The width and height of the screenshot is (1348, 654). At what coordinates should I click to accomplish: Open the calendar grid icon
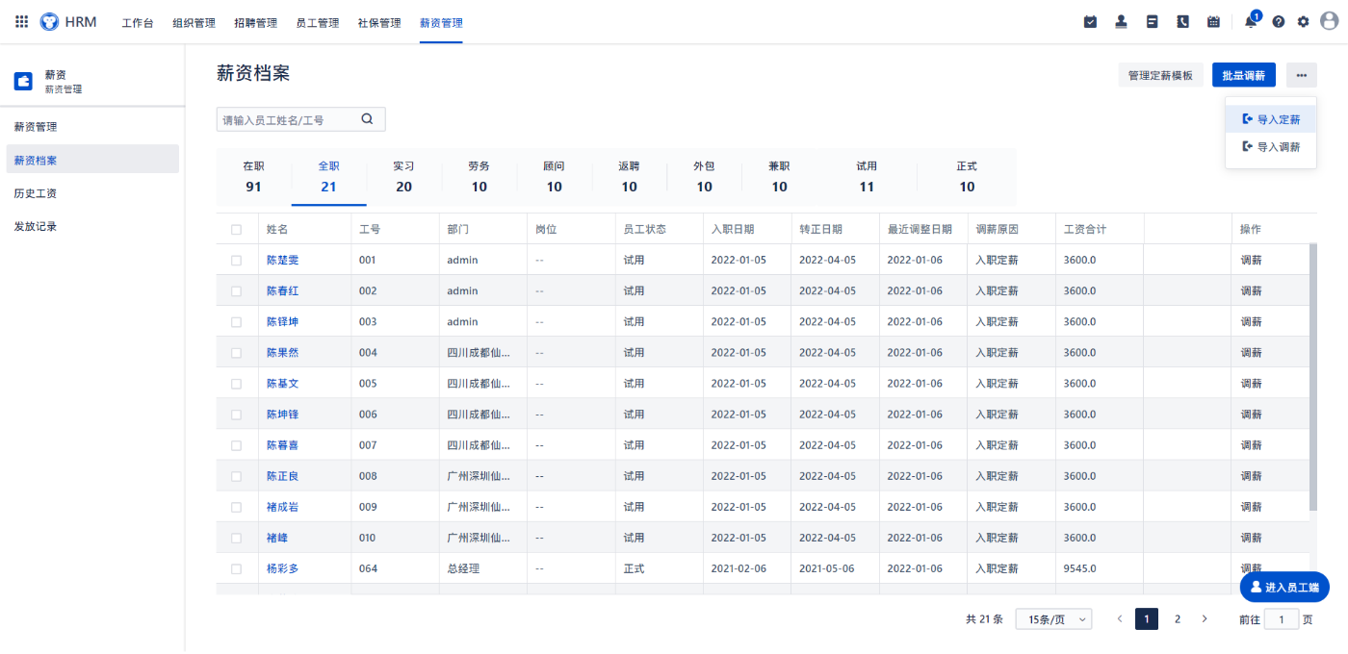[x=1213, y=21]
